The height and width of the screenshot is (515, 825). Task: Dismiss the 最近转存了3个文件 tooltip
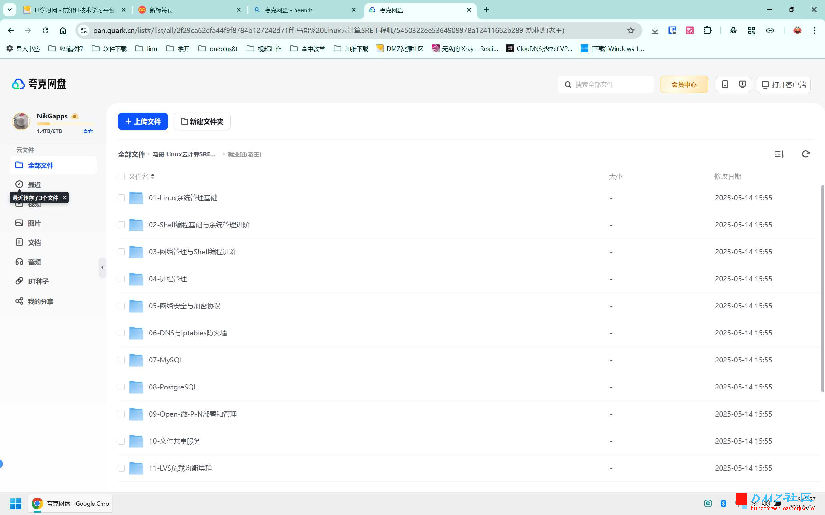coord(64,198)
